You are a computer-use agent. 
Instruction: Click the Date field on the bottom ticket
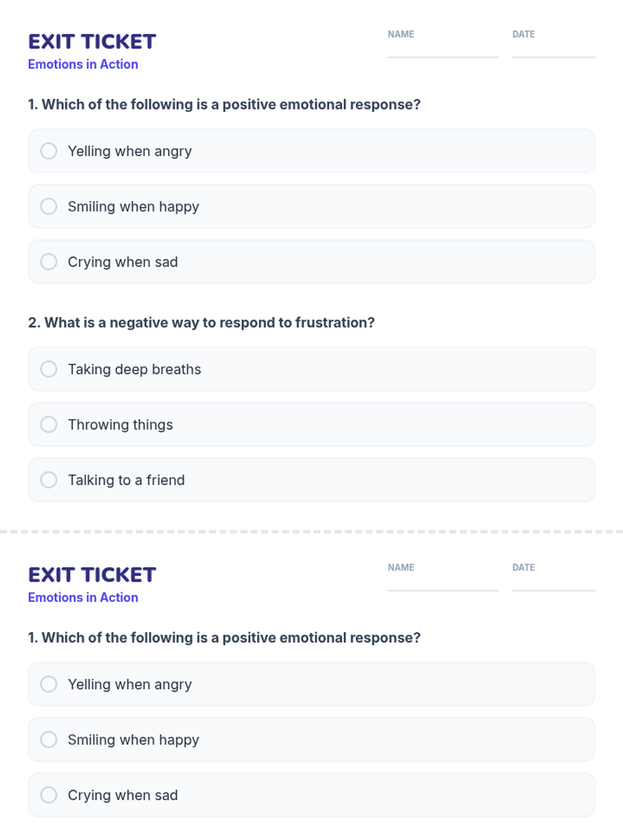click(553, 582)
